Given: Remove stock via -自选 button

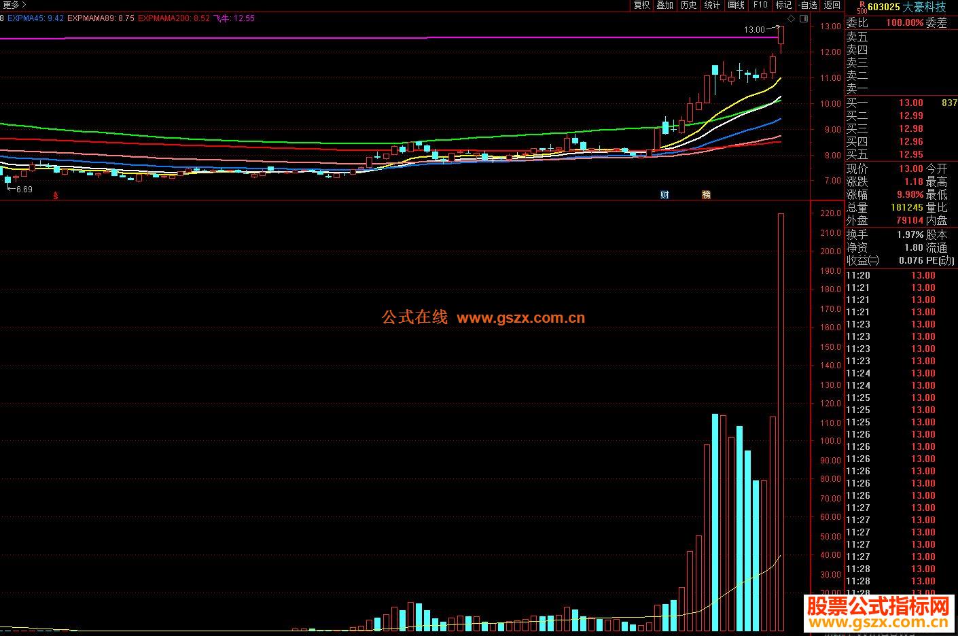Looking at the screenshot, I should pos(807,5).
